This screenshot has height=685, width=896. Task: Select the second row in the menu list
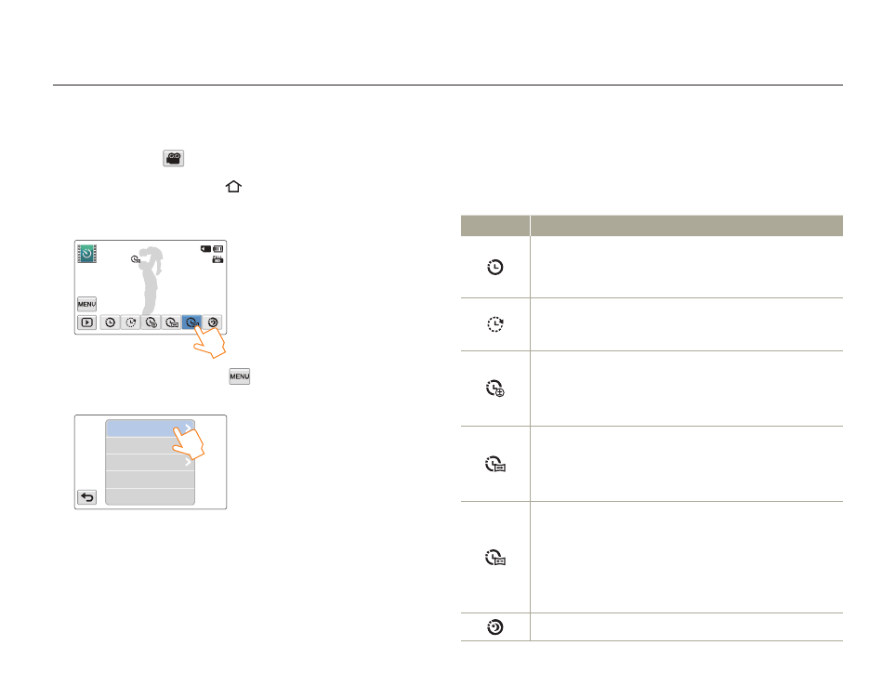coord(150,445)
